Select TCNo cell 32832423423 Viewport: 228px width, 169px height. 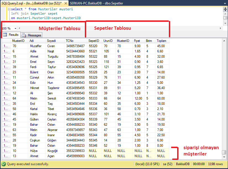[75, 62]
